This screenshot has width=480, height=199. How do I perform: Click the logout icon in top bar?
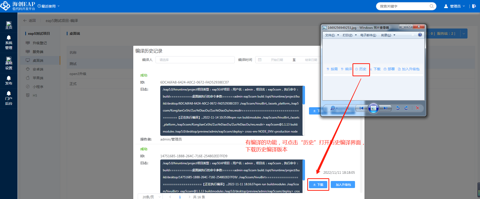[474, 6]
